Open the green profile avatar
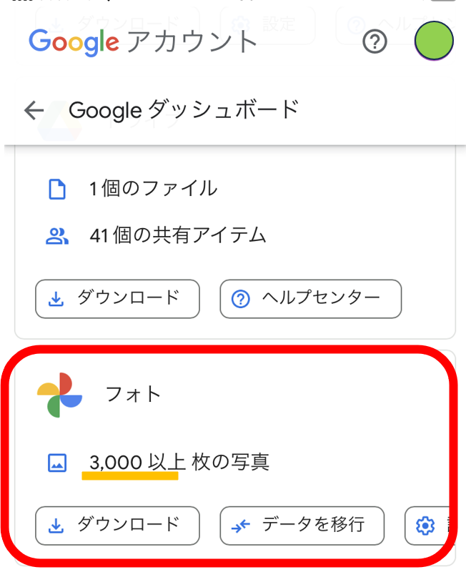The image size is (466, 572). [434, 41]
